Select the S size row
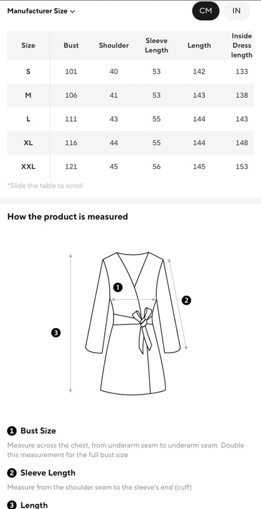Viewport: 261px width, 509px height. click(x=130, y=72)
